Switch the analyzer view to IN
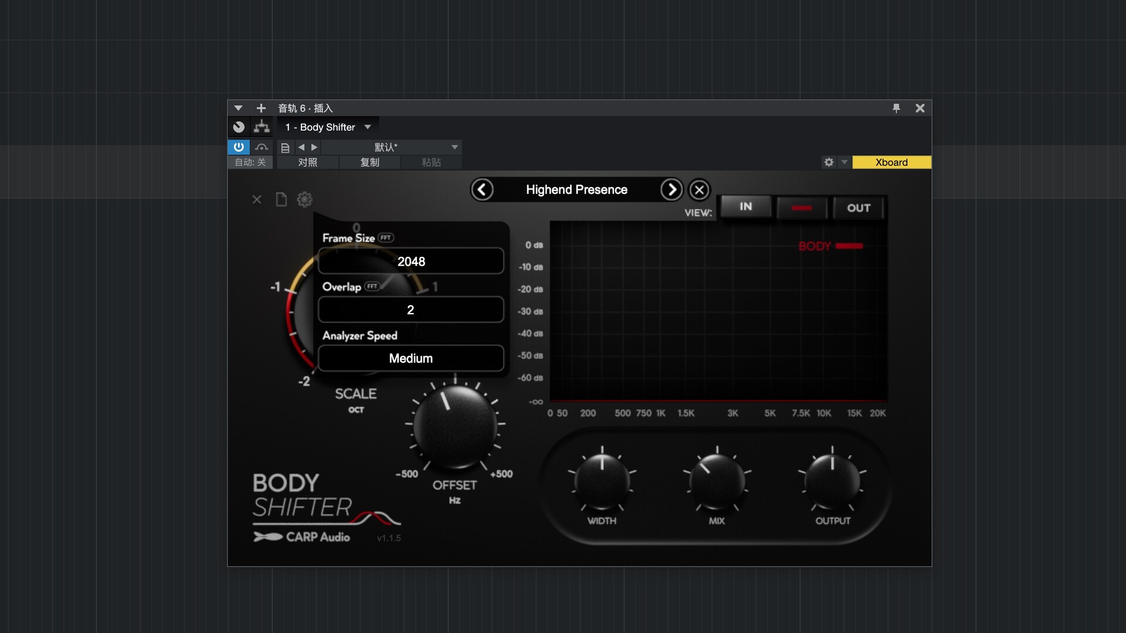 click(x=745, y=207)
